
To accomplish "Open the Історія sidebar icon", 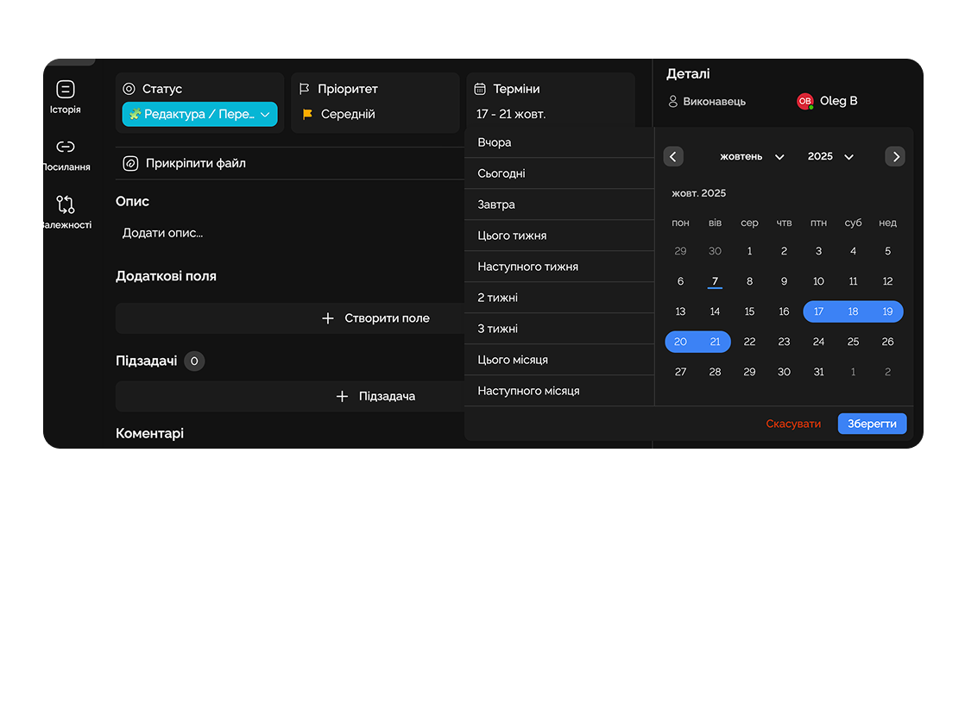I will click(x=66, y=90).
